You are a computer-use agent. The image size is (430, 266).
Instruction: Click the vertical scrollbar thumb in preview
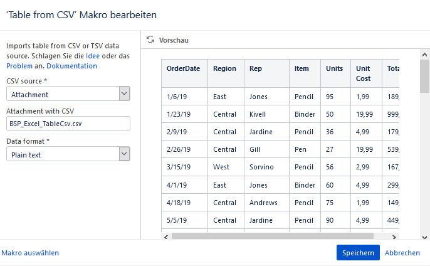coord(424,77)
